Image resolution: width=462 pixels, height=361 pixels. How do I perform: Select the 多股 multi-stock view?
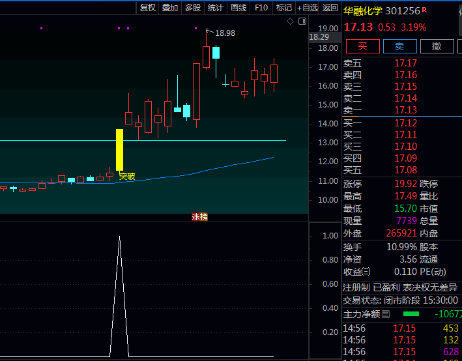[193, 8]
